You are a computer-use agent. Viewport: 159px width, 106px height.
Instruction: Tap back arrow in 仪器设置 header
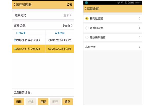(x=86, y=8)
